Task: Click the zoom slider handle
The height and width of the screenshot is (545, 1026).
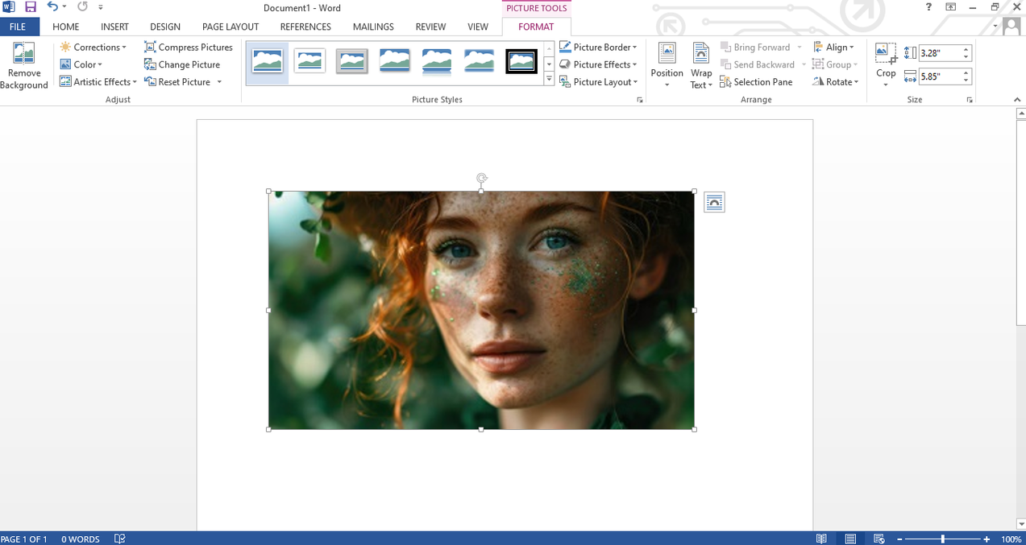Action: (943, 539)
